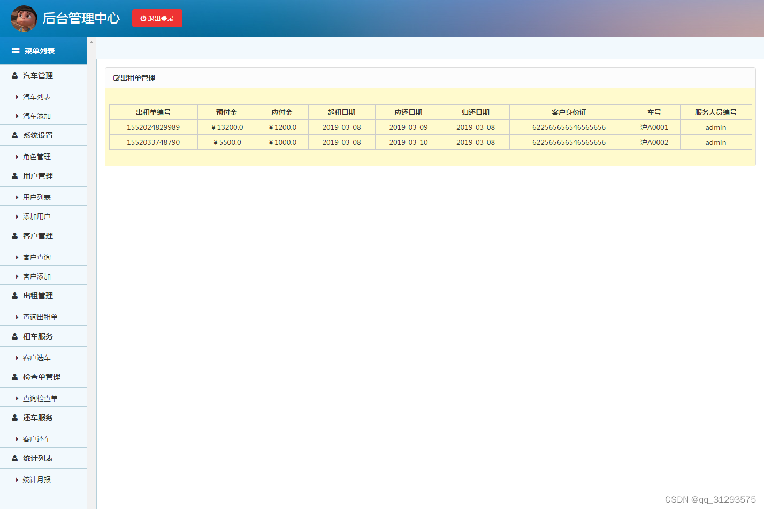Image resolution: width=764 pixels, height=509 pixels.
Task: Click the user icon beside 汽车管理
Action: pos(15,75)
